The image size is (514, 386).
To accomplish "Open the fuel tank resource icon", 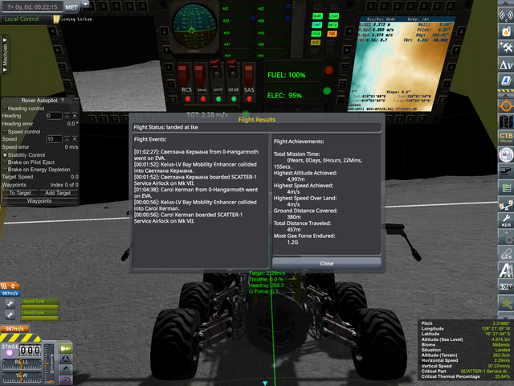I will 506,31.
